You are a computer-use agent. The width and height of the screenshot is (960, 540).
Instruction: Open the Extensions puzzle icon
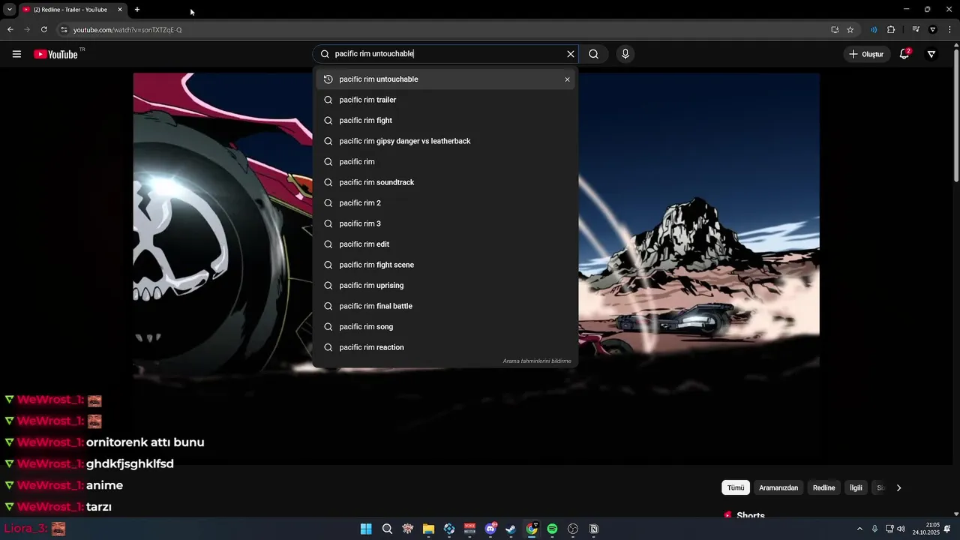[x=891, y=30]
